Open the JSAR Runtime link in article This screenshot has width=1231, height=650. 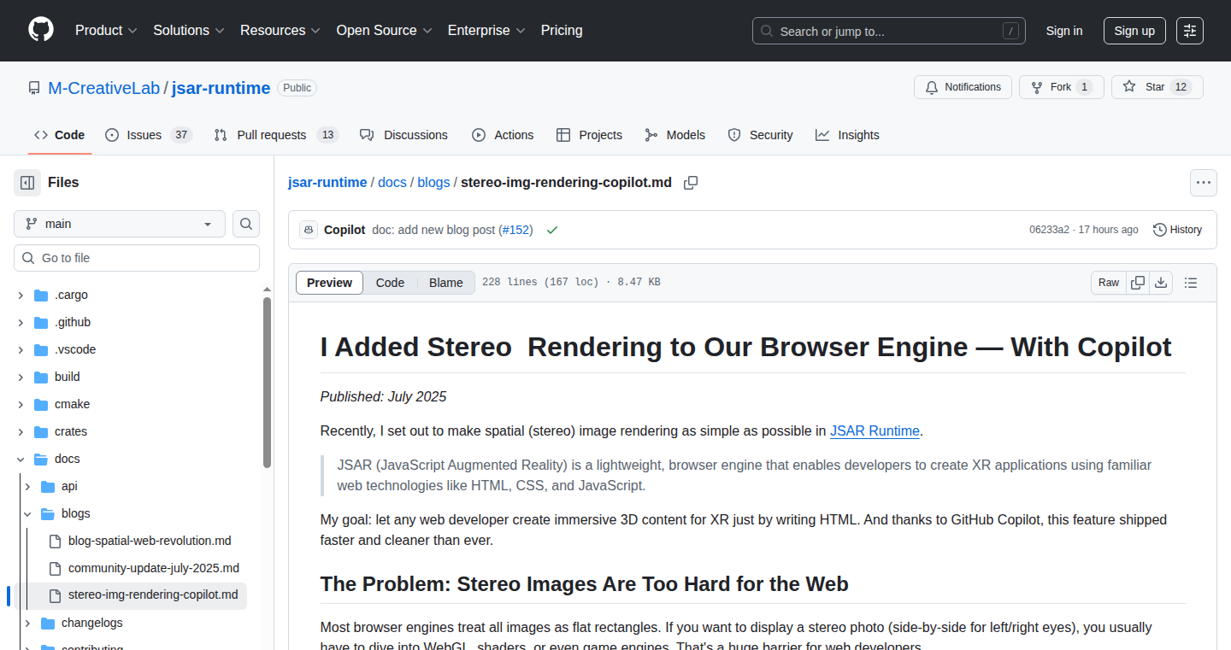click(x=875, y=430)
